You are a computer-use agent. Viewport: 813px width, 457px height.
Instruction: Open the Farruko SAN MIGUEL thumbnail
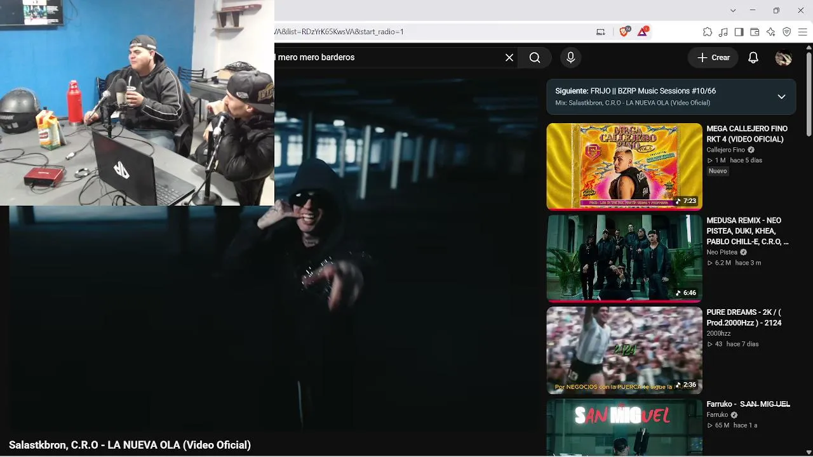coord(624,428)
